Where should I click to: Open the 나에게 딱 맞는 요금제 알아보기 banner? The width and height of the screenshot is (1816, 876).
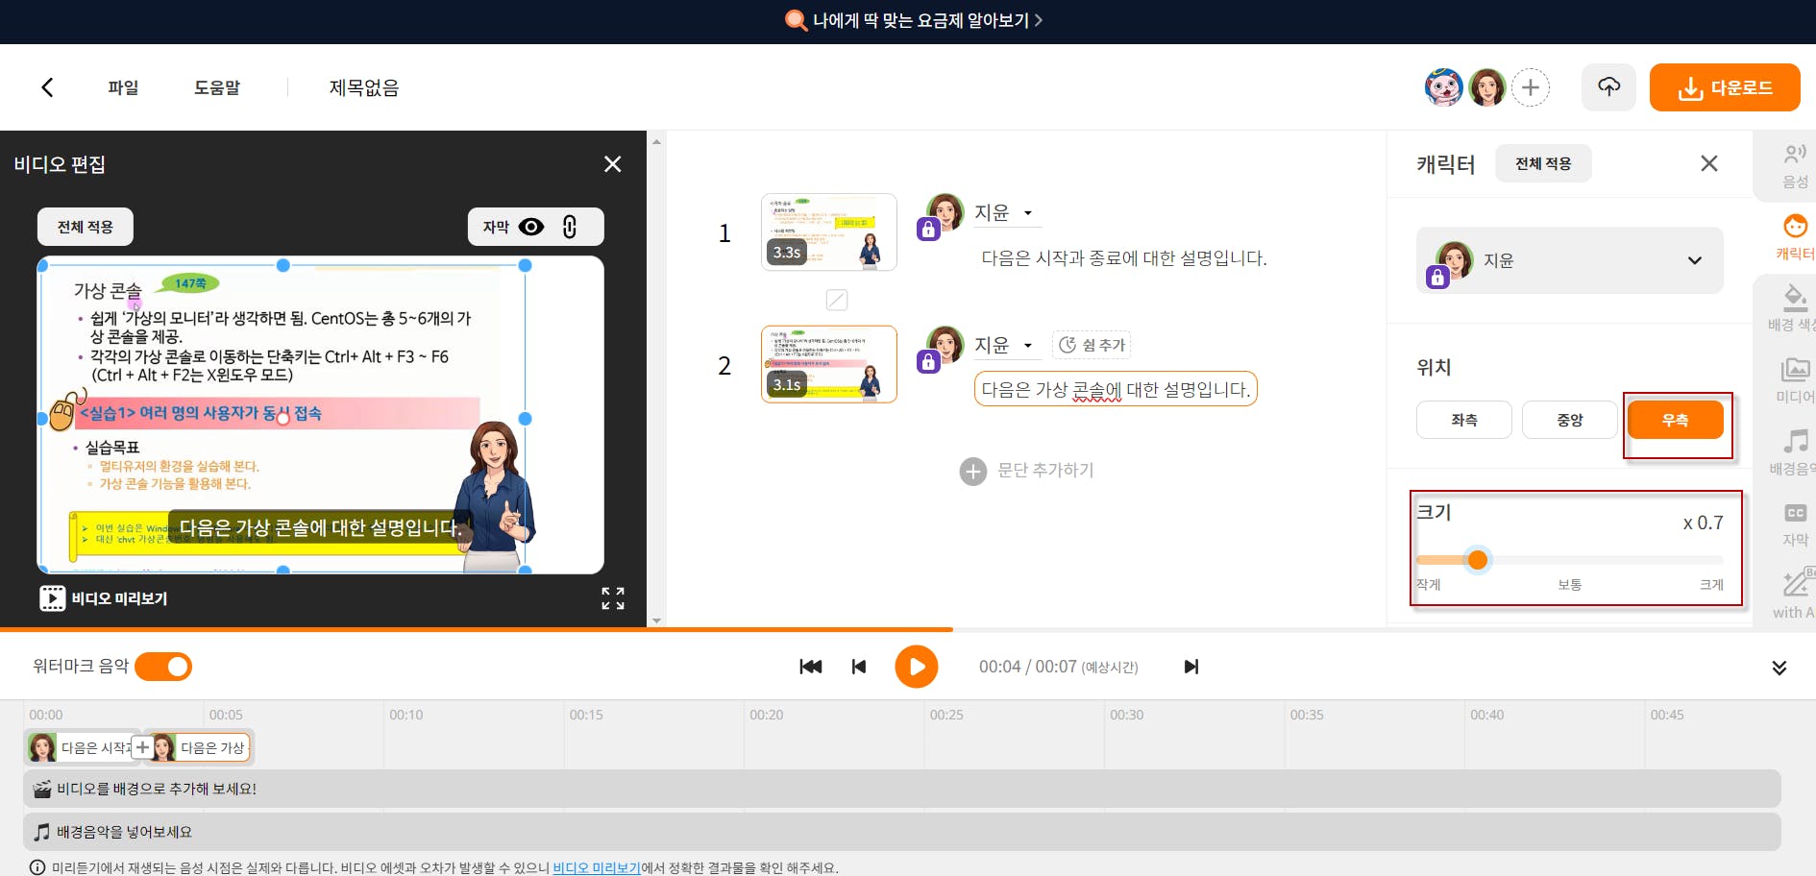[x=914, y=20]
